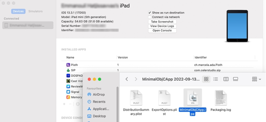Sort installed apps by Name column
This screenshot has height=122, width=266.
[x=70, y=57]
